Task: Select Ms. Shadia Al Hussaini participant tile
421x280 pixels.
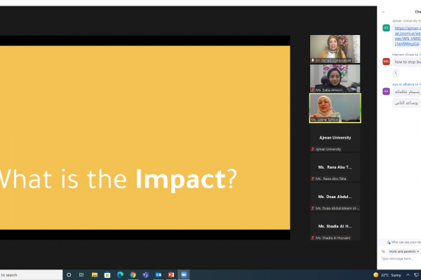Action: pos(335,227)
